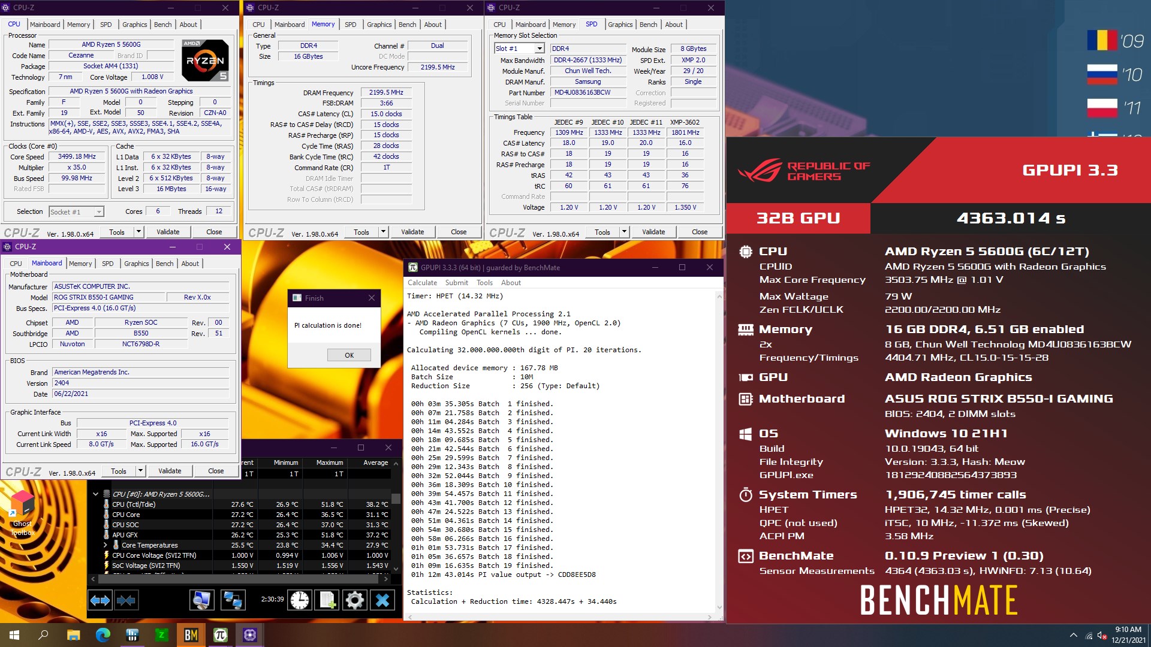
Task: Show hidden system tray icons chevron
Action: click(x=1073, y=635)
